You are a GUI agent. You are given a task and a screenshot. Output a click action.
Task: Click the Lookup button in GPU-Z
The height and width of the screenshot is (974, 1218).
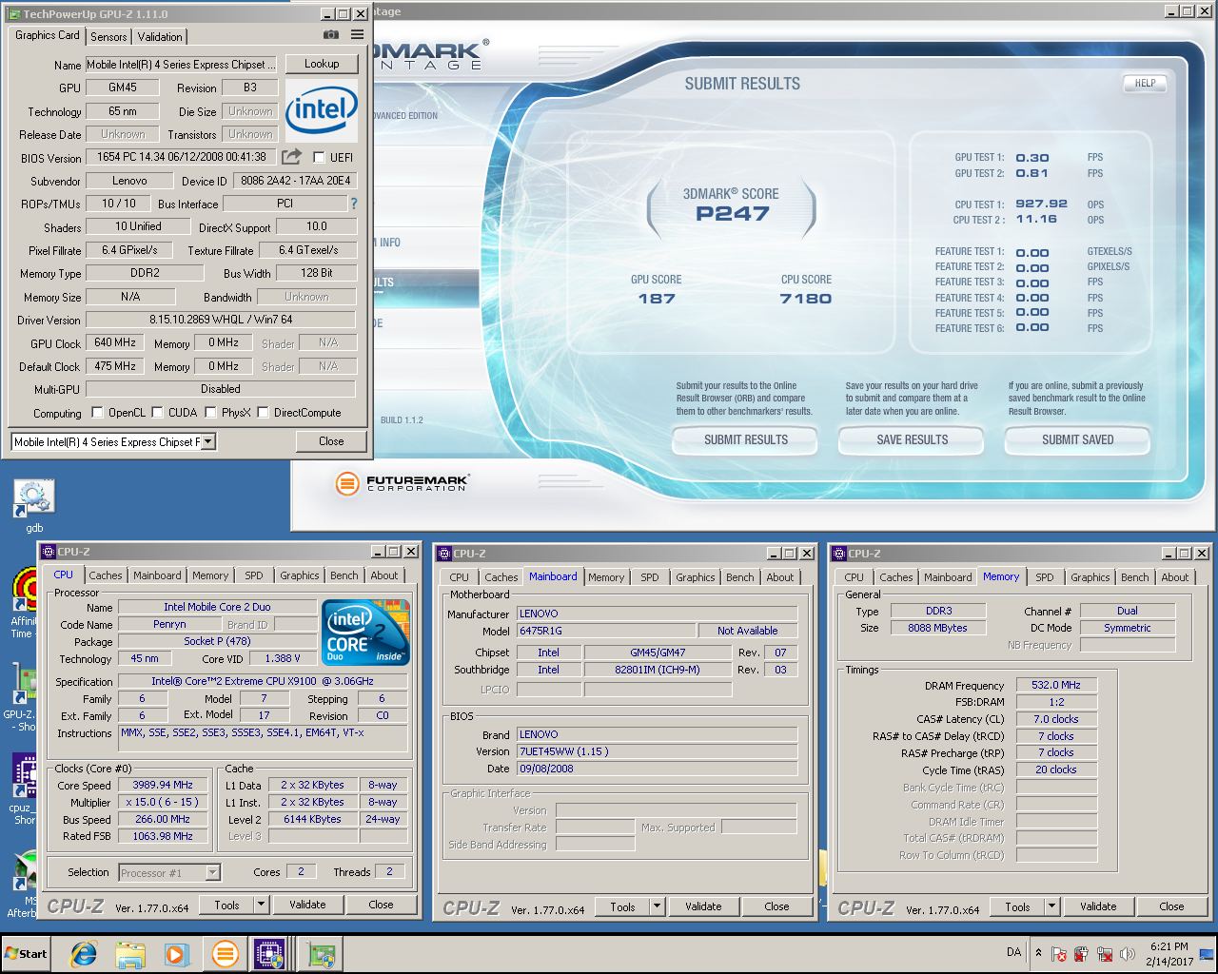pos(322,64)
